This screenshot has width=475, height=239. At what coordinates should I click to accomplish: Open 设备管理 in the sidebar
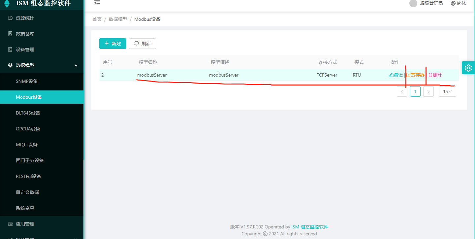pos(42,50)
